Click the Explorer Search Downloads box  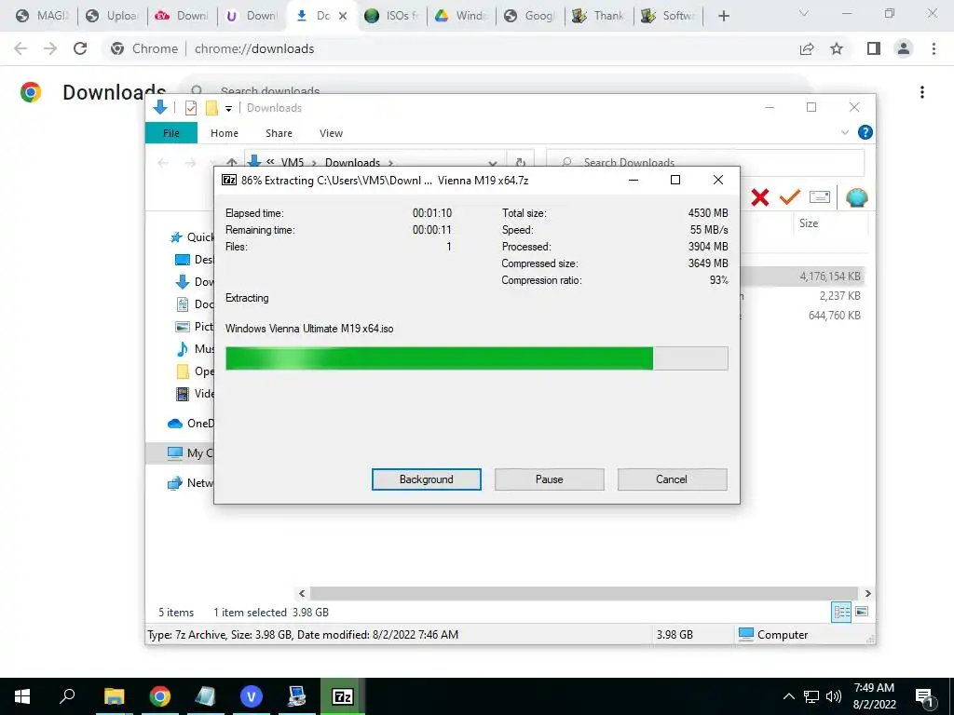[705, 162]
